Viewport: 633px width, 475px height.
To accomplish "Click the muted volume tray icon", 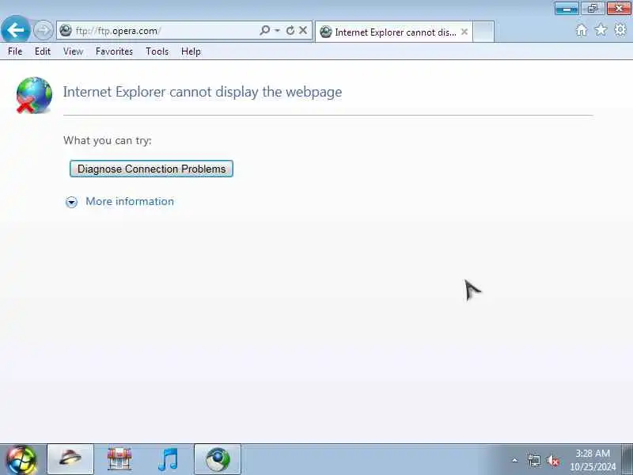I will (x=552, y=460).
